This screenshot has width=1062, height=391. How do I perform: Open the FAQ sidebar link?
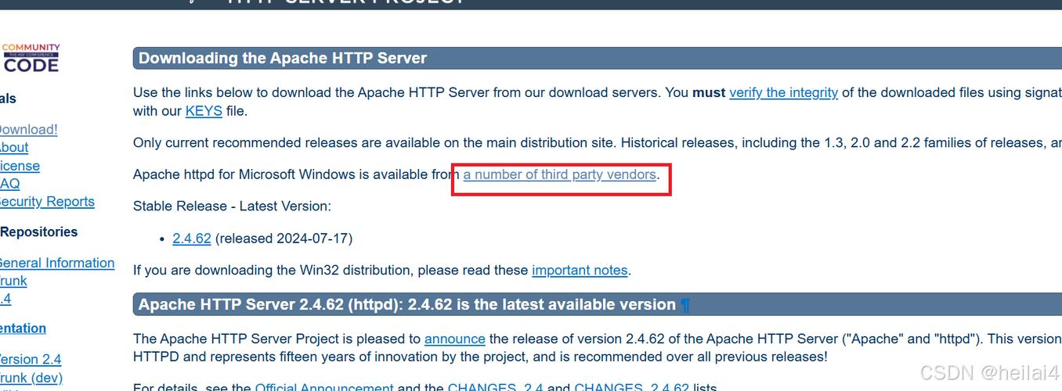point(10,184)
